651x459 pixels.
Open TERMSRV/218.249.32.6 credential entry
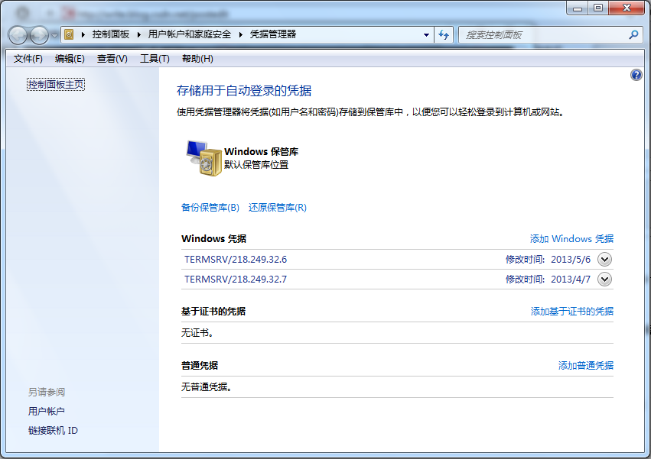236,260
